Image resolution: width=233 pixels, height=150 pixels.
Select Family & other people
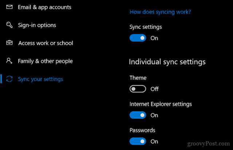45,61
